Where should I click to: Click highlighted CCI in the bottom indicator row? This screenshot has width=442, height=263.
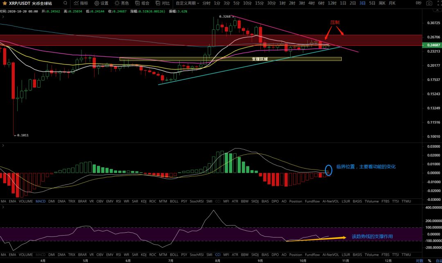(x=218, y=254)
